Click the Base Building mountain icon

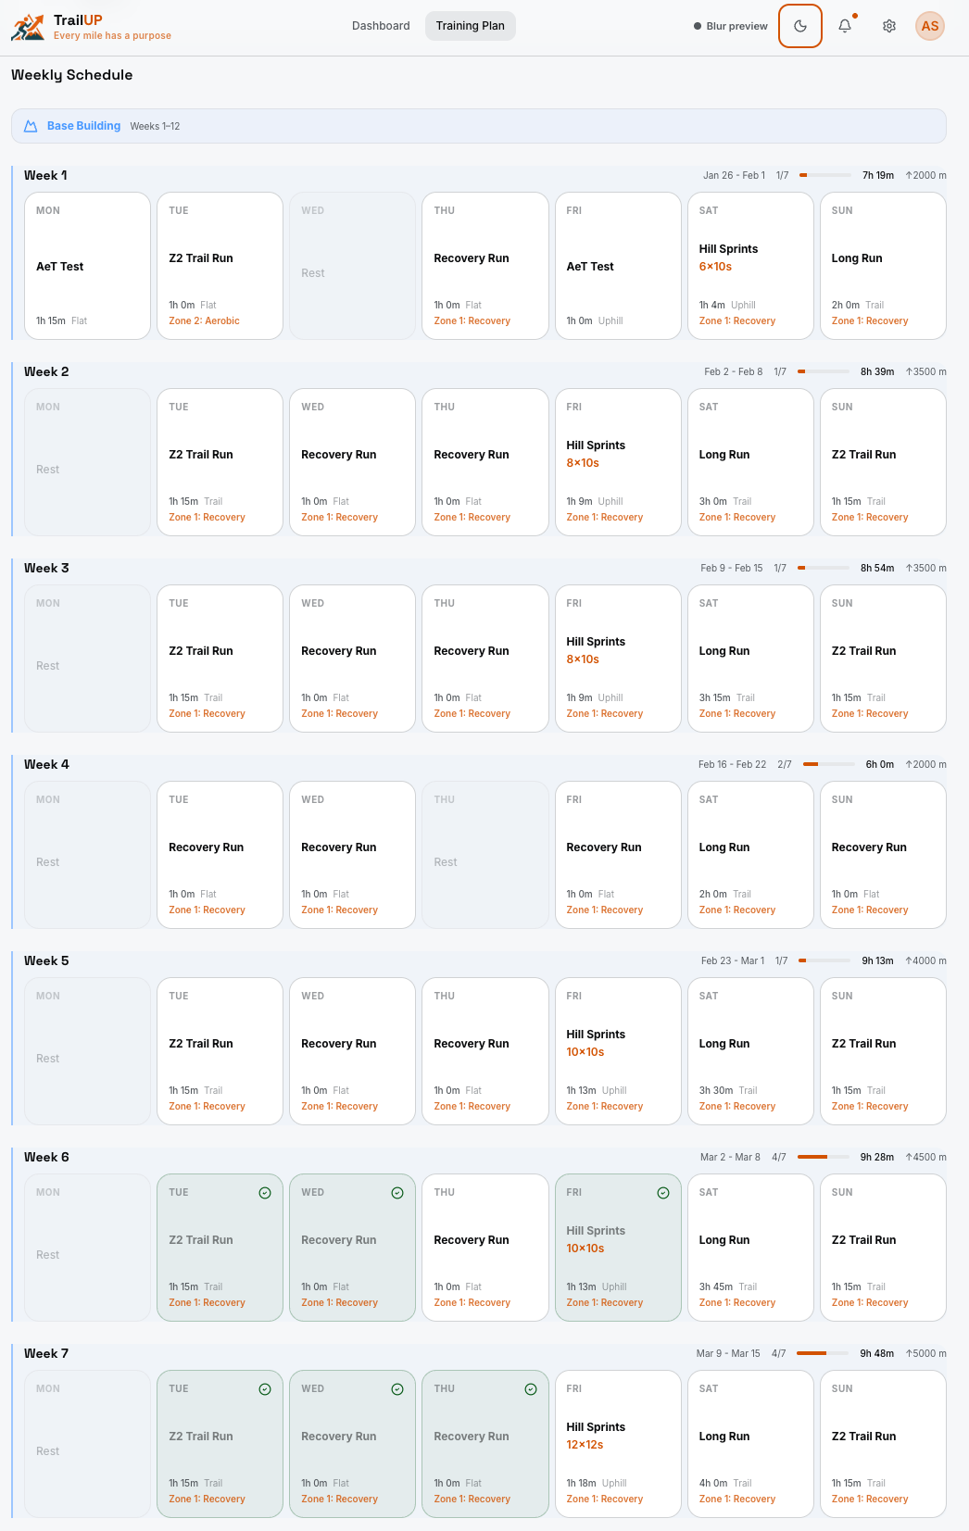pos(31,126)
